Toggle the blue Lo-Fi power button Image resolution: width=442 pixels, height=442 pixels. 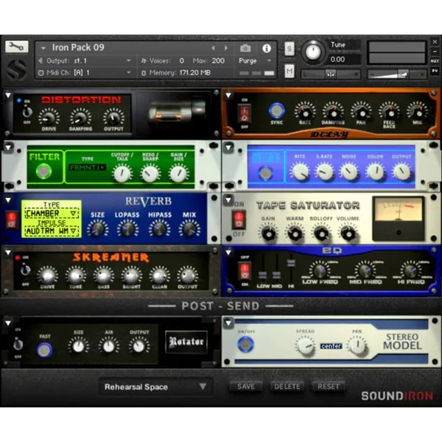pos(265,173)
